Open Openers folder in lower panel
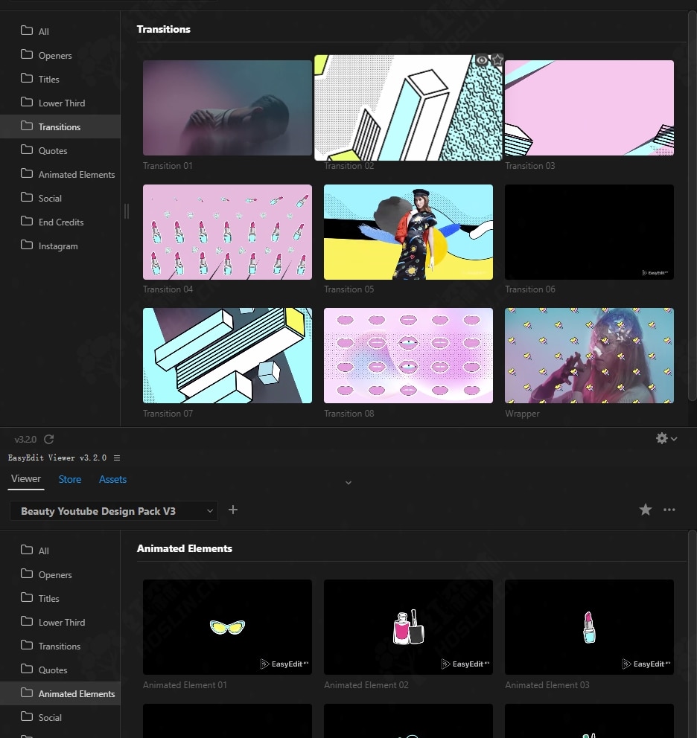 pyautogui.click(x=60, y=574)
